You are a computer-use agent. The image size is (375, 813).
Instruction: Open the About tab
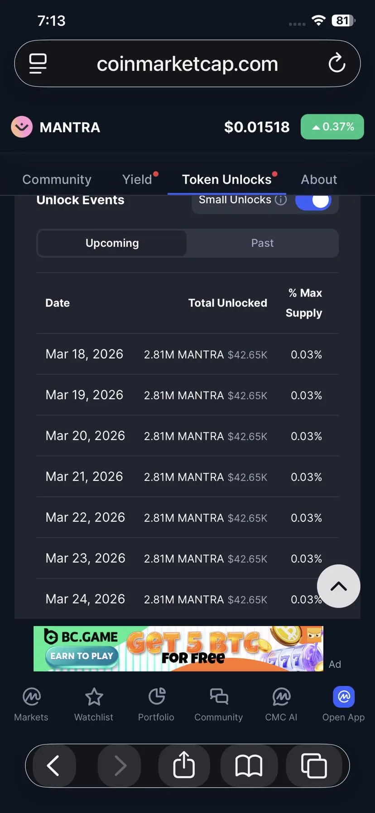tap(319, 180)
